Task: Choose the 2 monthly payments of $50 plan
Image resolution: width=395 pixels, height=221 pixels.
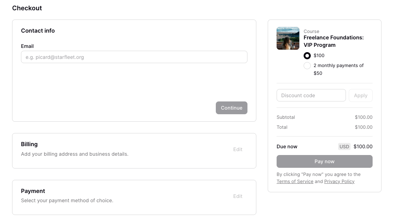Action: pos(307,66)
